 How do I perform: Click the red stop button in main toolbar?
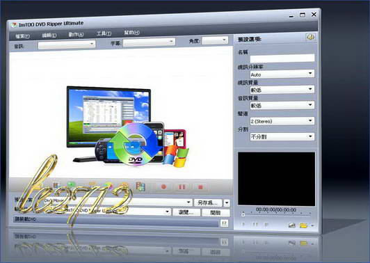tap(200, 187)
